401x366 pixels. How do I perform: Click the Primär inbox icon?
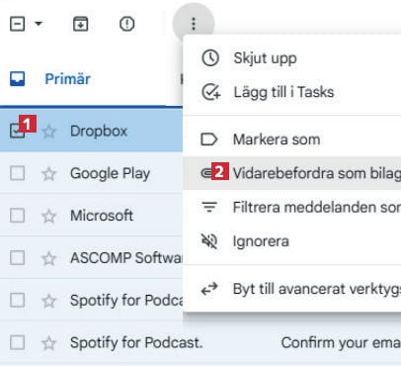click(x=17, y=79)
